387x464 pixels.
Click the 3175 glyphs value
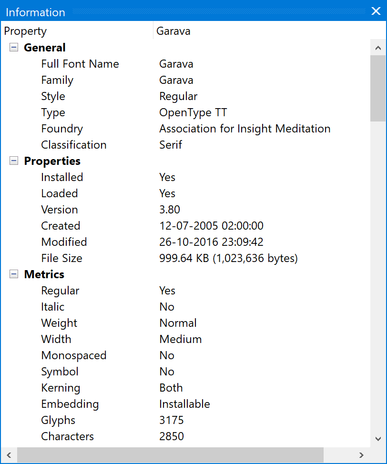[172, 420]
